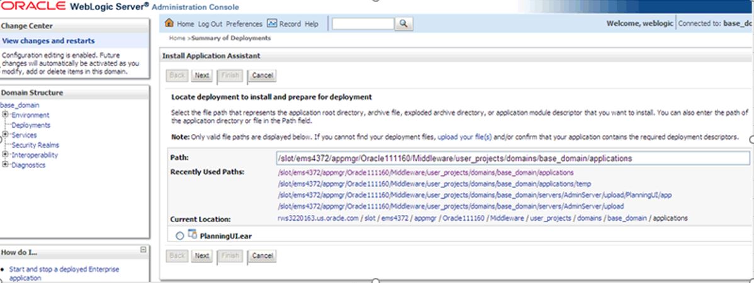Click the Record icon in the toolbar
Image resolution: width=754 pixels, height=283 pixels.
coord(272,23)
